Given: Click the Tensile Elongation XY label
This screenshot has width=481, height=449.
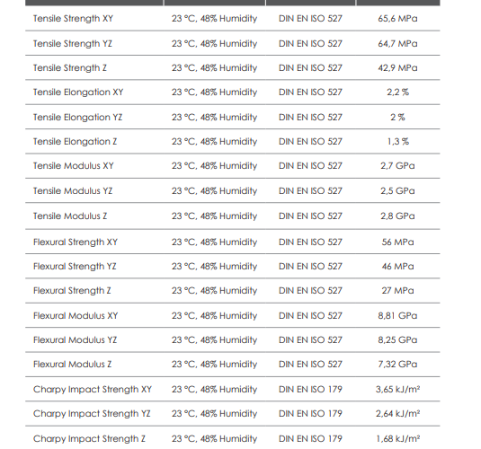Looking at the screenshot, I should pos(78,92).
